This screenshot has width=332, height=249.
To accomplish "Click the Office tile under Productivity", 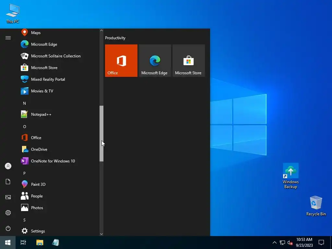I will (121, 61).
